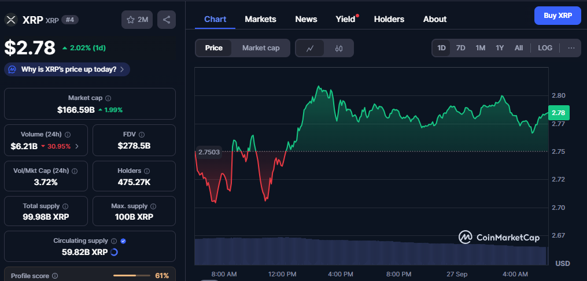Viewport: 587px width, 281px height.
Task: Toggle the chart to Market cap view
Action: (x=261, y=48)
